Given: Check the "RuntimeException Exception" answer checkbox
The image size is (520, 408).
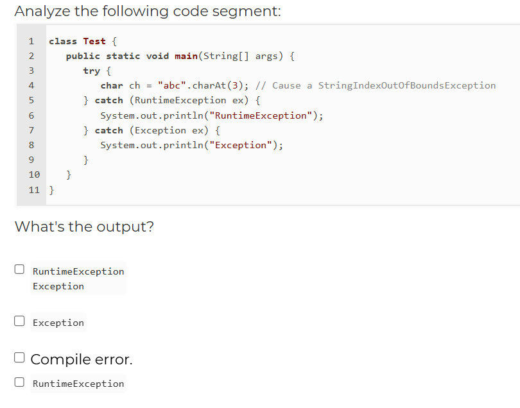Looking at the screenshot, I should [x=19, y=269].
